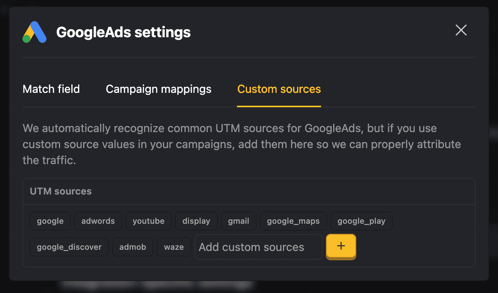Click the GoogleAds settings title text
This screenshot has height=293, width=498.
coord(123,32)
